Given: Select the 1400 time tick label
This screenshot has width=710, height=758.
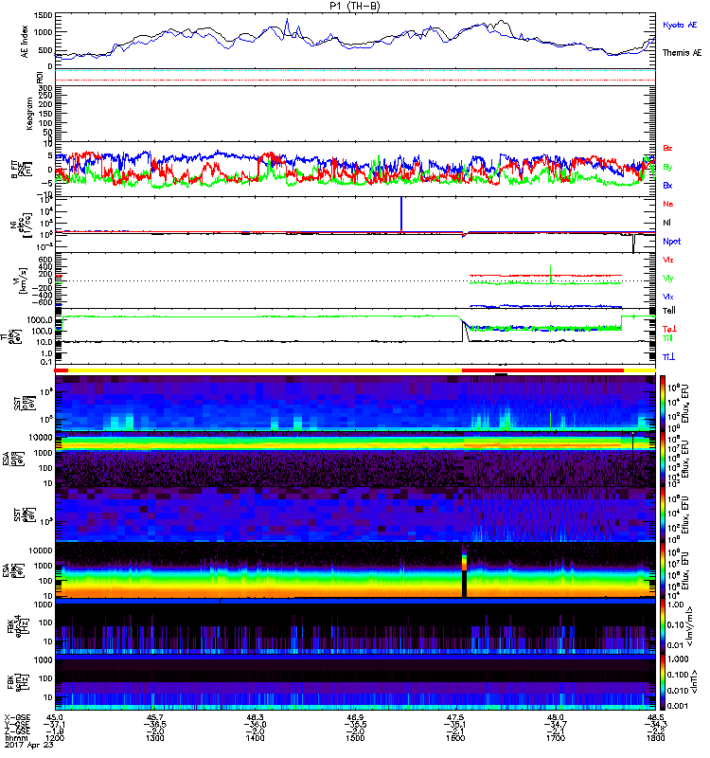Looking at the screenshot, I should [x=255, y=738].
